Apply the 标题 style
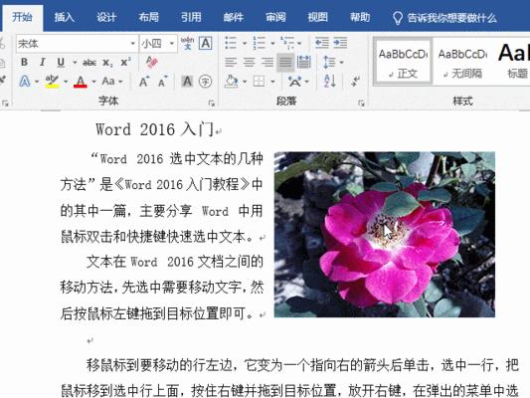This screenshot has height=398, width=530. [x=513, y=62]
